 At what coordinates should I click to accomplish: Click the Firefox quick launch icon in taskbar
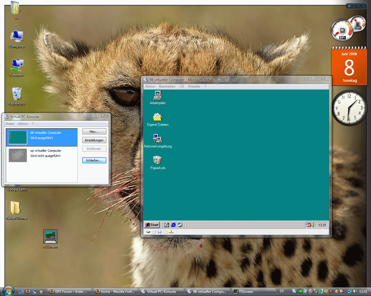(x=28, y=291)
